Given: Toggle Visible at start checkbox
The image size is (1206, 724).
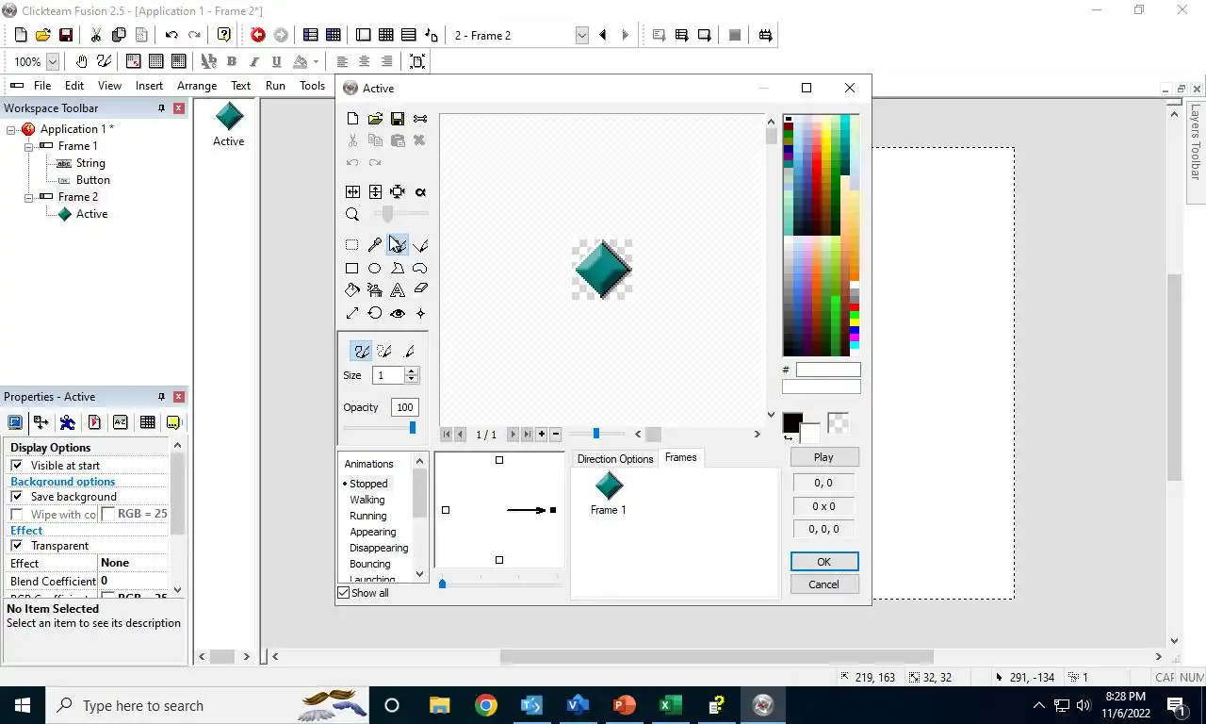Looking at the screenshot, I should click(16, 466).
